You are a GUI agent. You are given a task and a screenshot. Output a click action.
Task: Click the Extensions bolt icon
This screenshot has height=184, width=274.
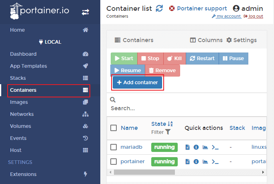click(x=85, y=174)
